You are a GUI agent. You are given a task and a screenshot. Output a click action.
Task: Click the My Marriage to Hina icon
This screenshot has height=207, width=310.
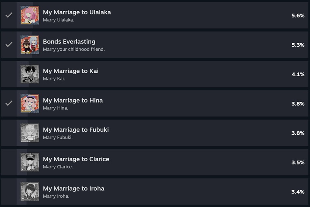point(30,104)
